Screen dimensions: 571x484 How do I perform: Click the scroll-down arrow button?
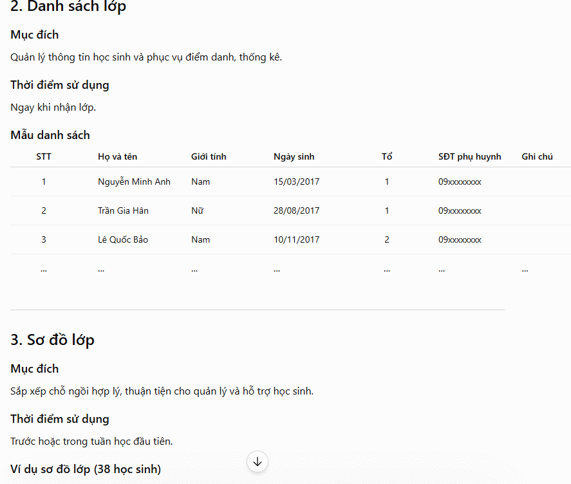(257, 461)
